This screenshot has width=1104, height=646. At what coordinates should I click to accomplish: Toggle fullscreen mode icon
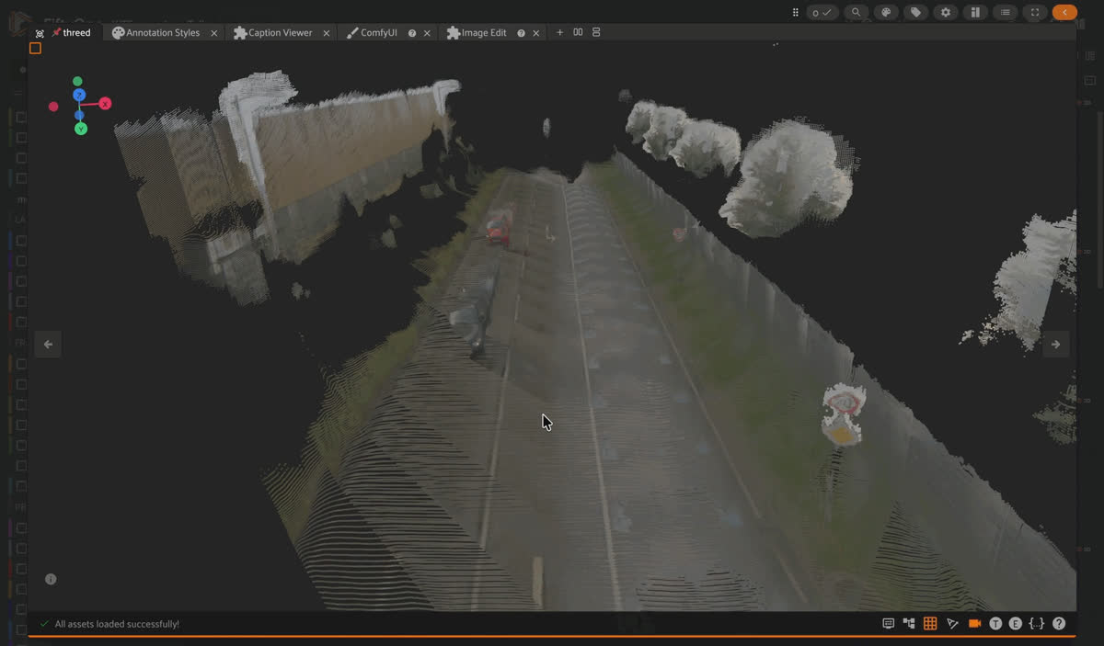tap(1035, 12)
